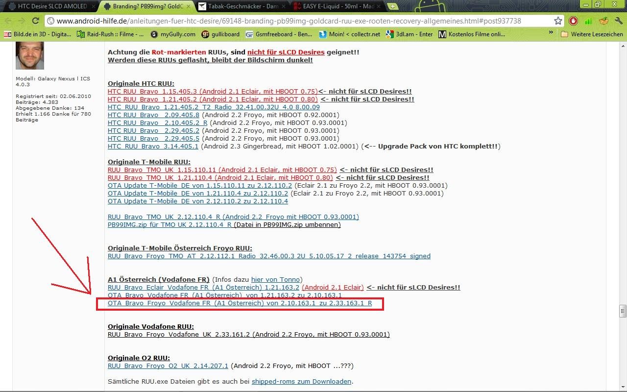
Task: Open RUU Bravo TMO UK 1.21.110.4 link
Action: (220, 177)
